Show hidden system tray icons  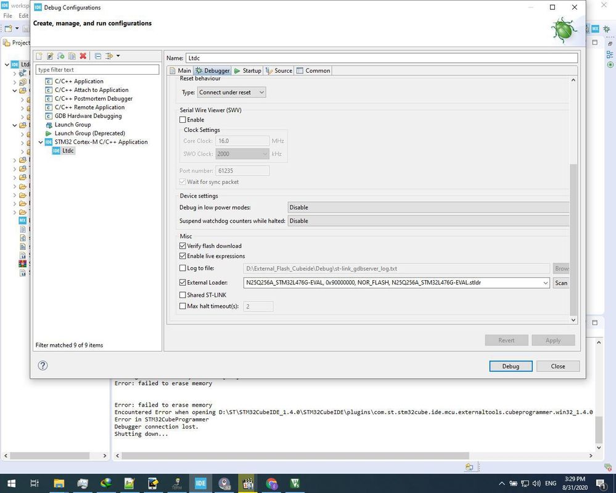[x=502, y=483]
